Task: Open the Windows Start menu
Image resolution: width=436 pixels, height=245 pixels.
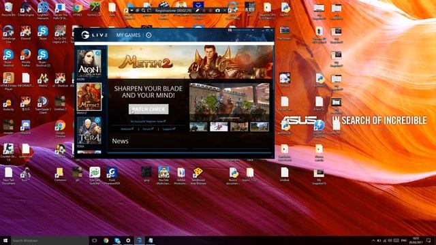Action: (5, 240)
